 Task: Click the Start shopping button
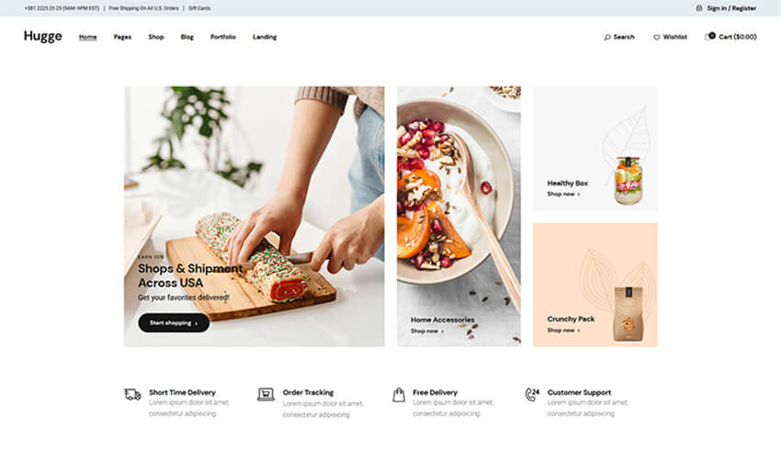click(174, 323)
